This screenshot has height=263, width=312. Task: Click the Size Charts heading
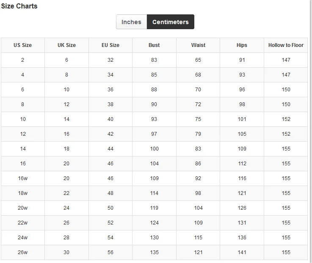click(19, 6)
